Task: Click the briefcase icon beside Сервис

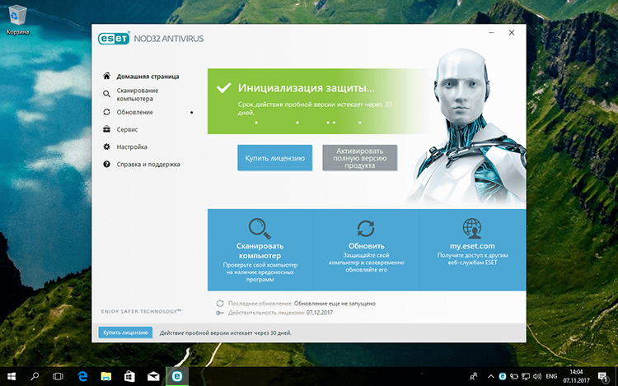Action: pyautogui.click(x=106, y=129)
